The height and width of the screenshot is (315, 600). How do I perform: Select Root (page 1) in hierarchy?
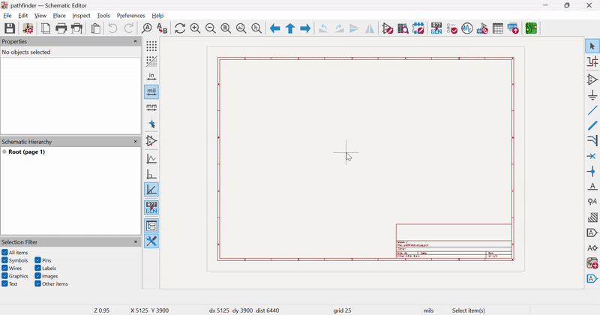click(x=26, y=152)
